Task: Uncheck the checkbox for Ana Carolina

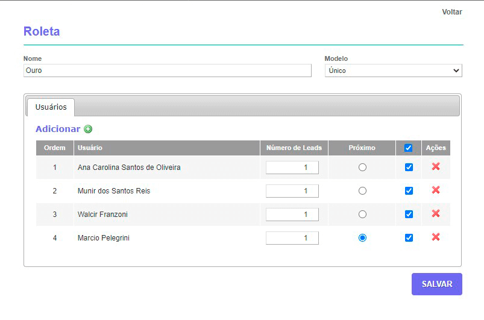Action: [409, 167]
